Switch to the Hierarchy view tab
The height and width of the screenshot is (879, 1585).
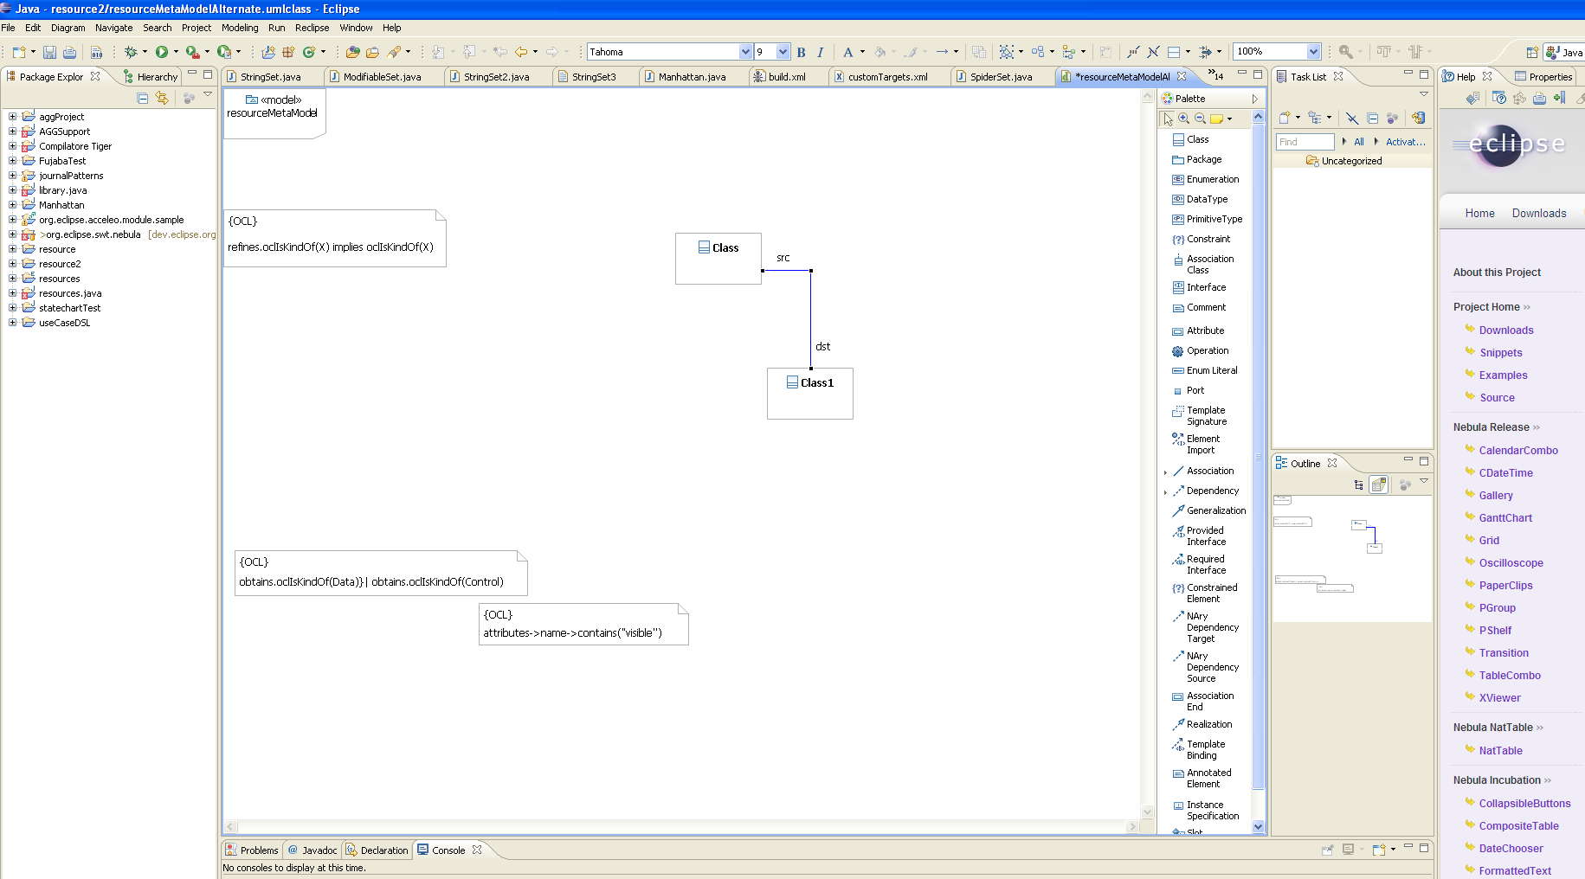[151, 77]
